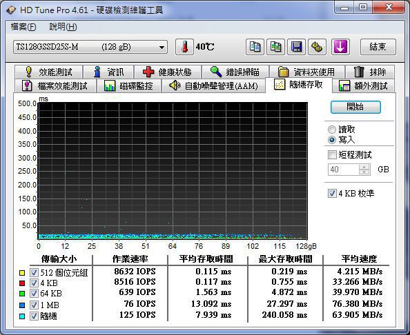Increase the GB value with spinner up arrow
This screenshot has height=335, width=410.
[364, 167]
